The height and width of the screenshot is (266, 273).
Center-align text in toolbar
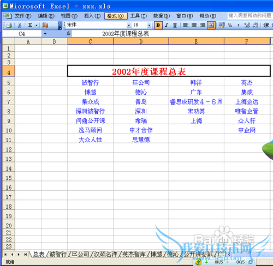(x=194, y=25)
